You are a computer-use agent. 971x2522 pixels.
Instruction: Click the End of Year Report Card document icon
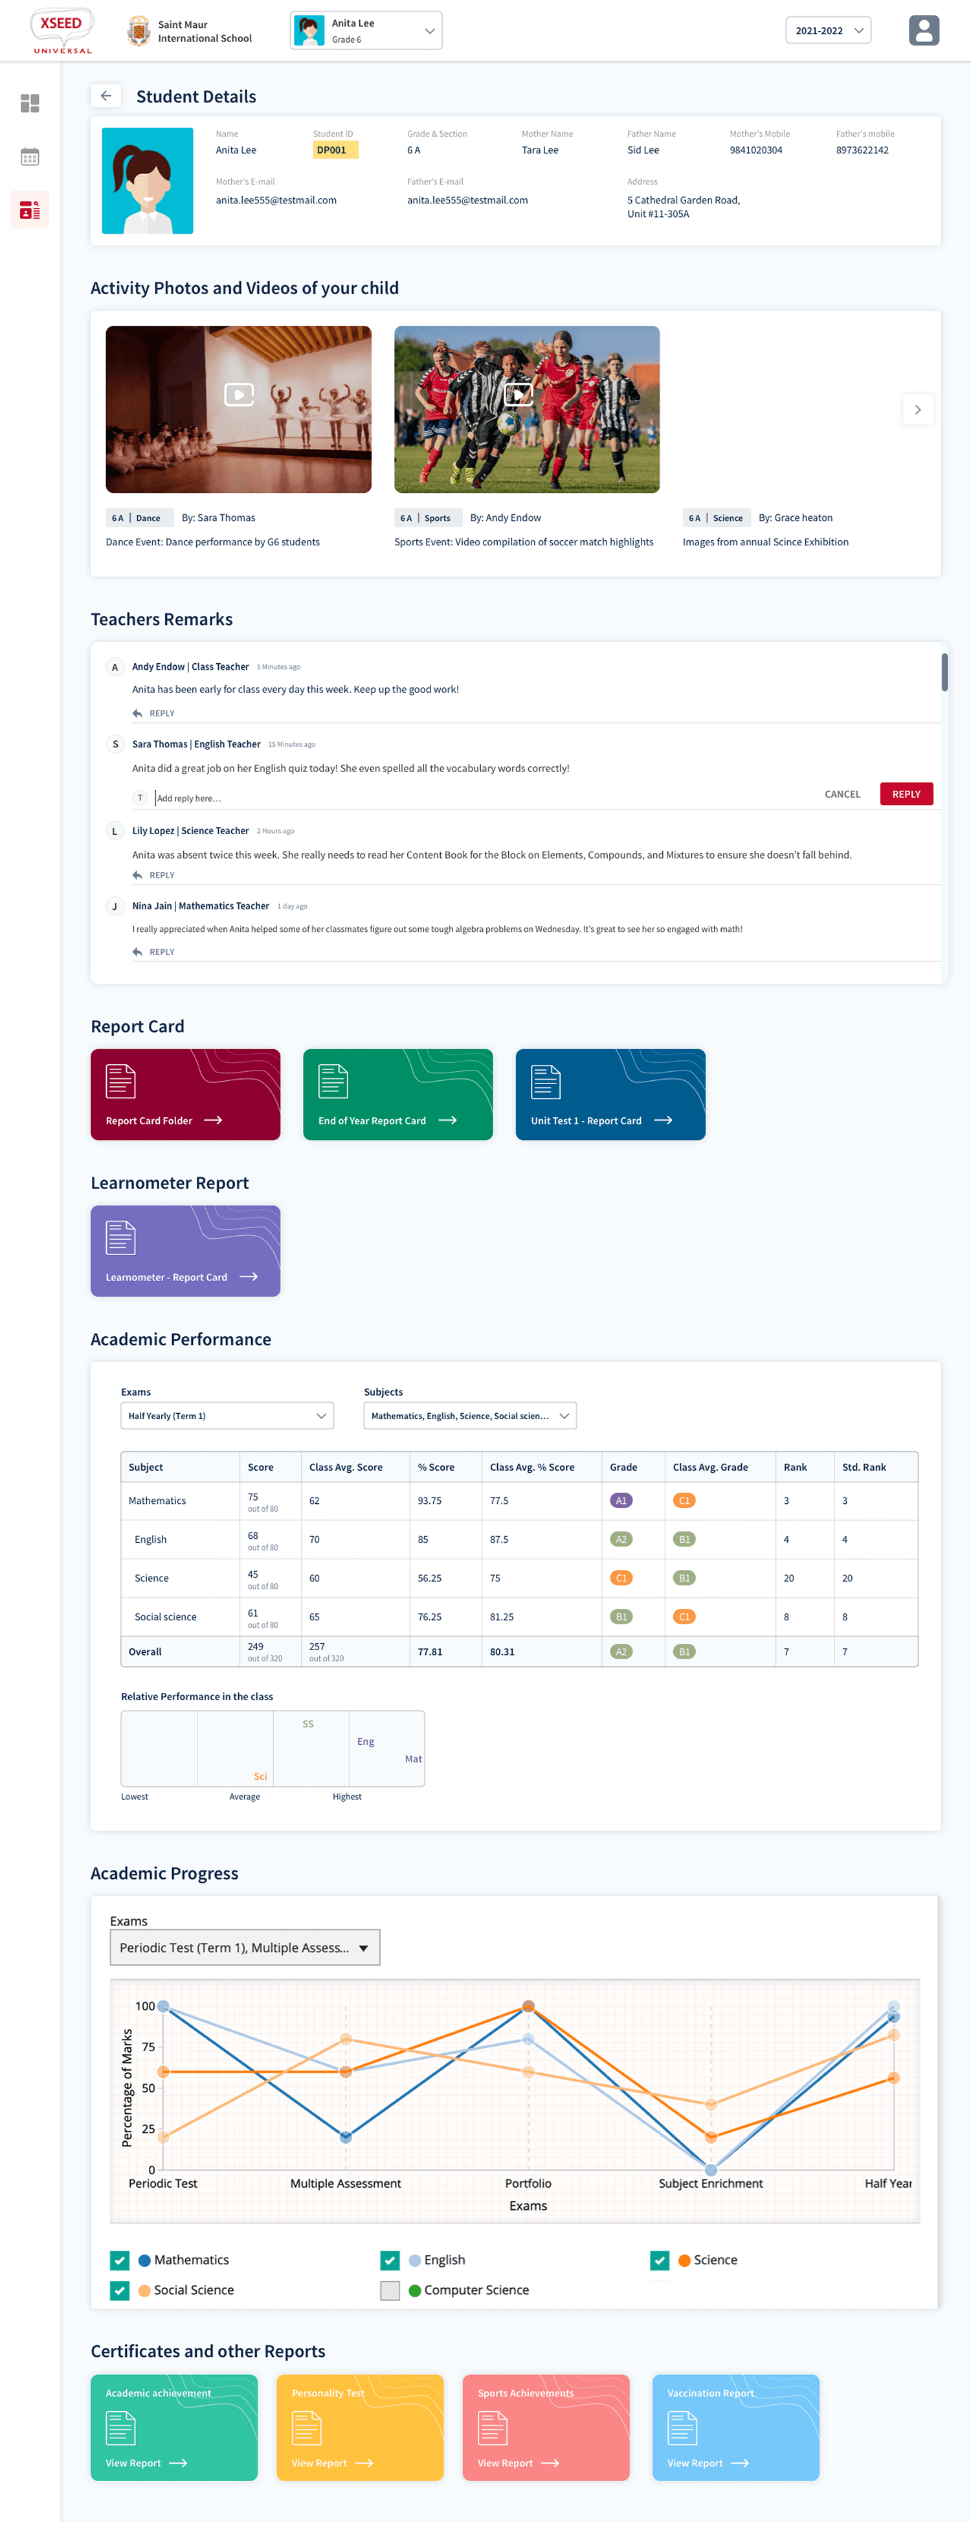(x=333, y=1081)
